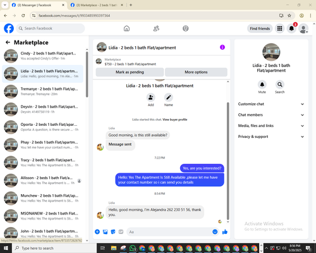Click the Name pencil edit icon
The height and width of the screenshot is (253, 316).
coord(169,97)
